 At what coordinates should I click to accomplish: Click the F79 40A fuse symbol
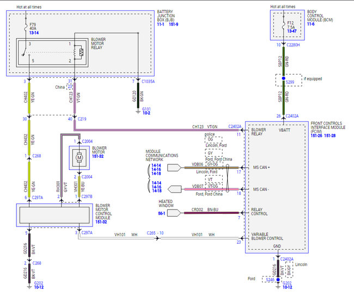27,25
